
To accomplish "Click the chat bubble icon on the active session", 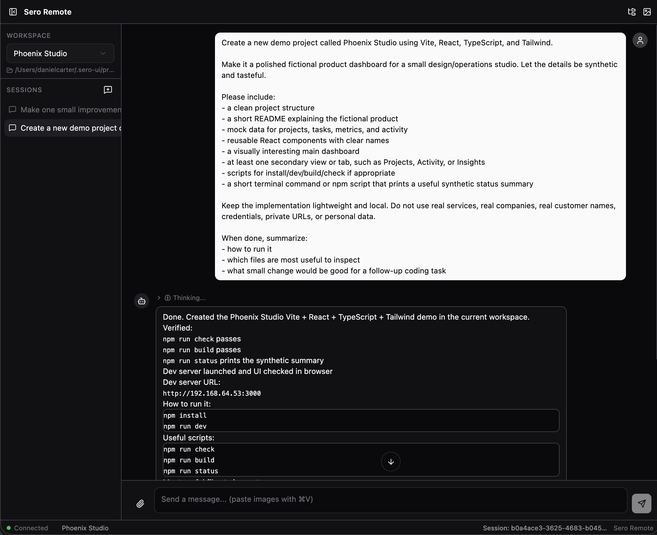I will [12, 128].
